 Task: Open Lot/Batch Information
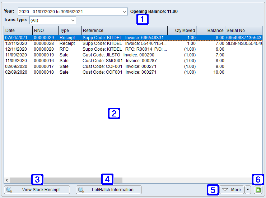click(x=109, y=190)
